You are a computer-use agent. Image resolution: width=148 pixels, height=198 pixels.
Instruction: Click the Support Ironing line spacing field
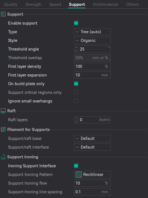pos(92,192)
